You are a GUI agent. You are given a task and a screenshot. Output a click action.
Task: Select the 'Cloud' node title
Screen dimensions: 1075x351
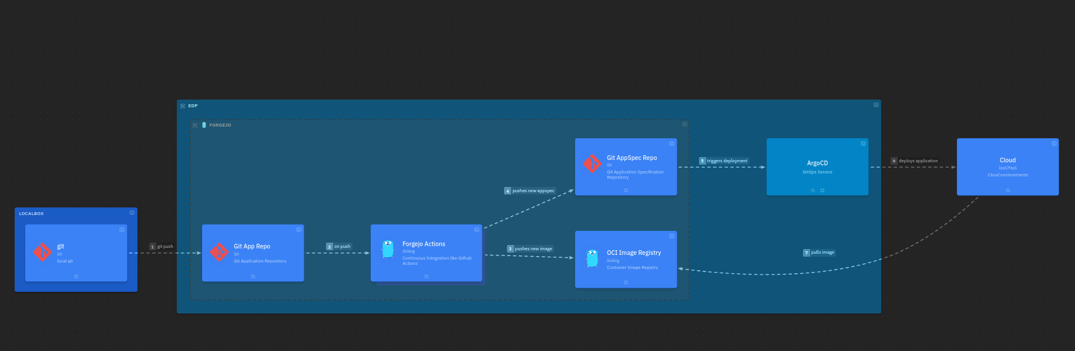pos(1008,161)
